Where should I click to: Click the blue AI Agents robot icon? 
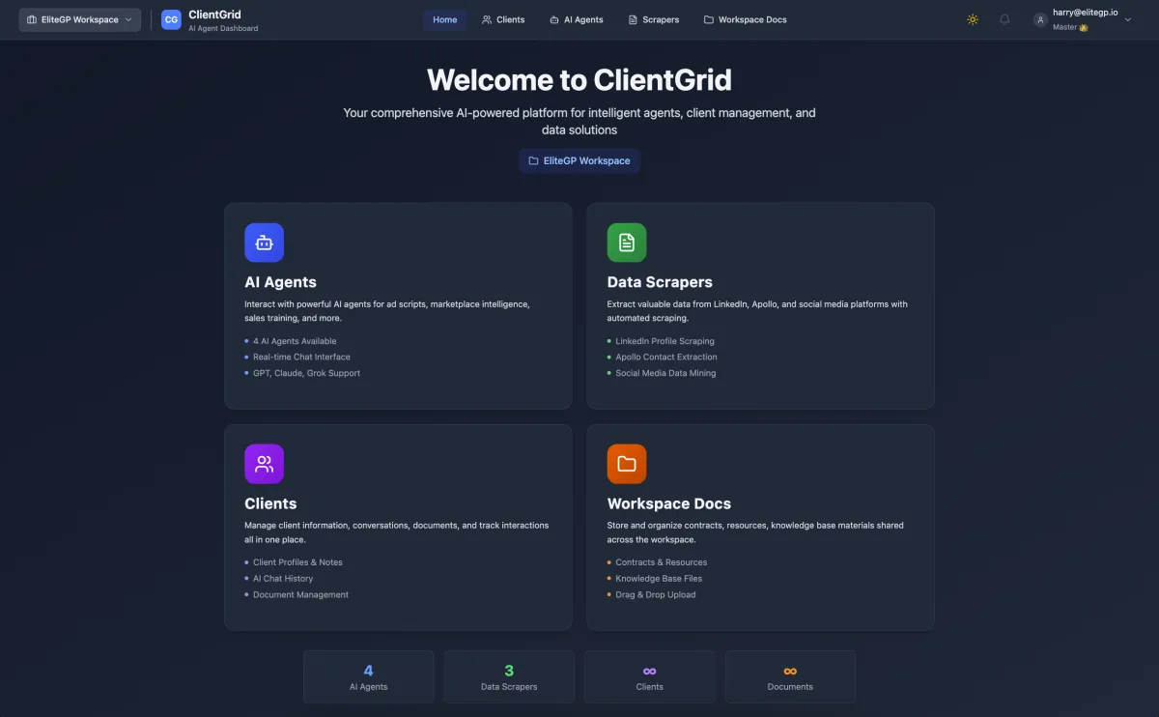(264, 243)
